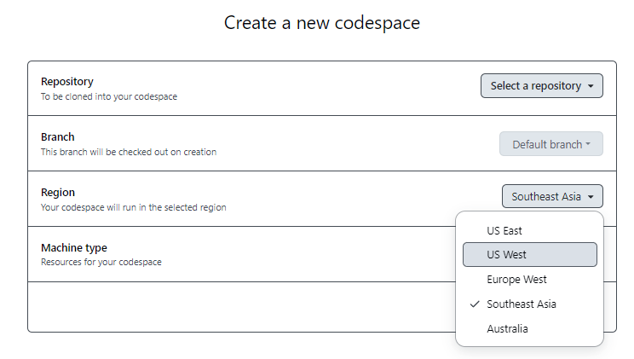Select the checked Southeast Asia menu option

522,304
